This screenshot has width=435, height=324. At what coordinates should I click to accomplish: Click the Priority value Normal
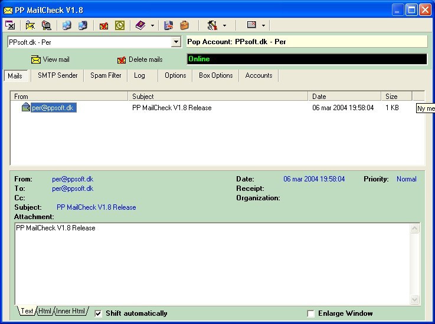click(x=407, y=179)
